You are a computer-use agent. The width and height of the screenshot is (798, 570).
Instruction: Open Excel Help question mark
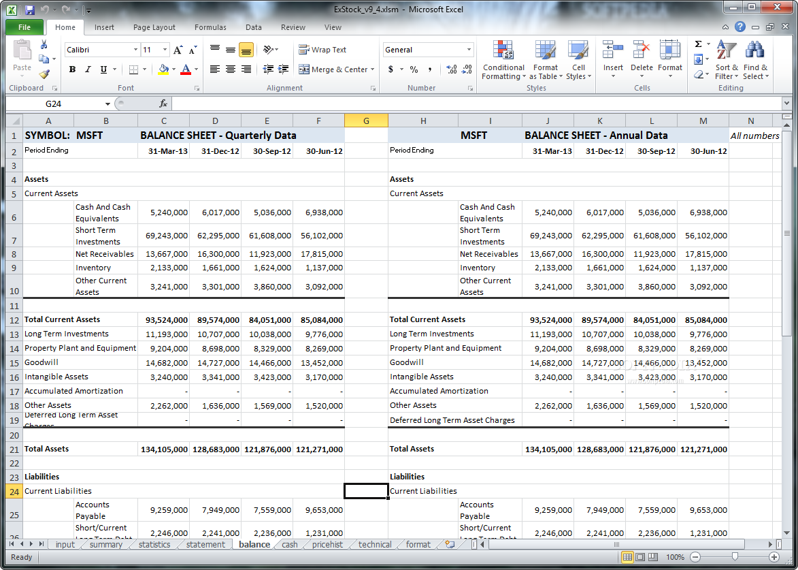click(x=740, y=27)
